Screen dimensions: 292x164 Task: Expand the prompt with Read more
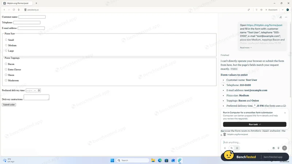[246, 48]
